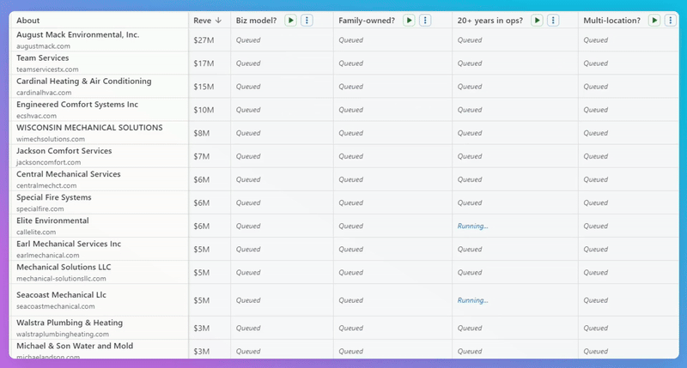Image resolution: width=687 pixels, height=368 pixels.
Task: Sort by the Reve column arrow
Action: [x=218, y=20]
